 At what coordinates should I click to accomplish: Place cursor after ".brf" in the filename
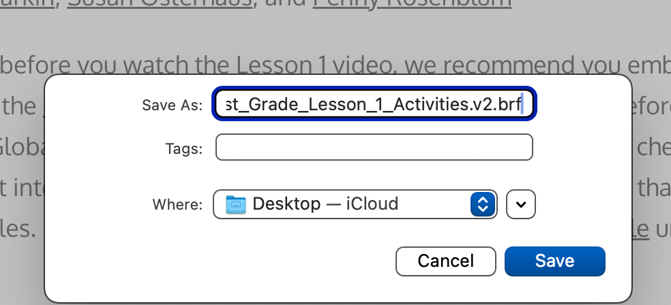(x=523, y=104)
